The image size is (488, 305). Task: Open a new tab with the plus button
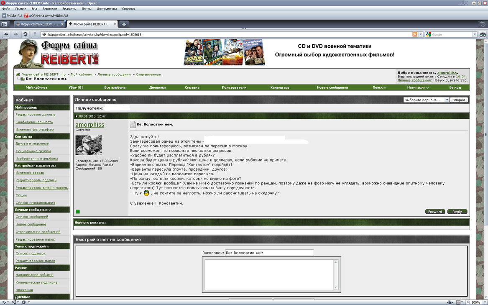point(124,24)
